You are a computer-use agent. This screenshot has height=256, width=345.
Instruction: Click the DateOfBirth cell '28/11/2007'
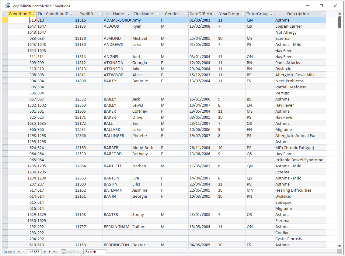pos(203,123)
